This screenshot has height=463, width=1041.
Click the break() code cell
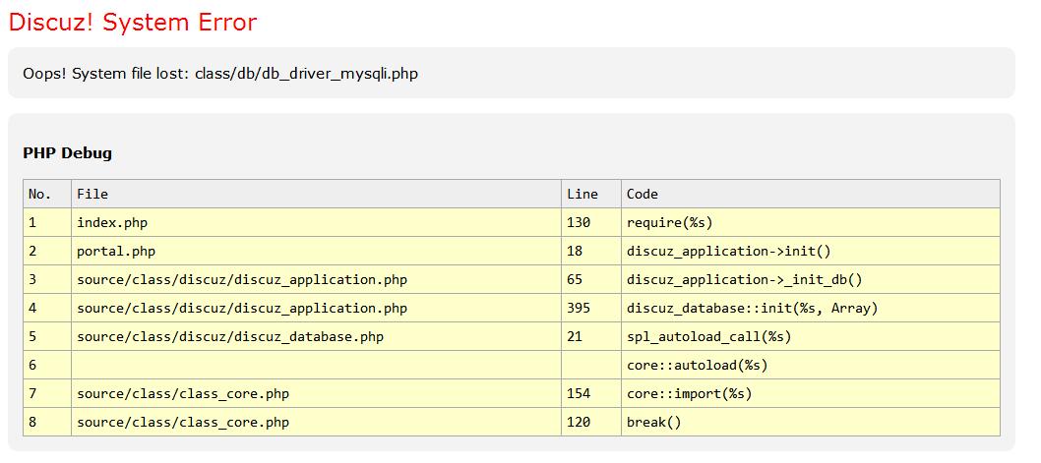[811, 423]
